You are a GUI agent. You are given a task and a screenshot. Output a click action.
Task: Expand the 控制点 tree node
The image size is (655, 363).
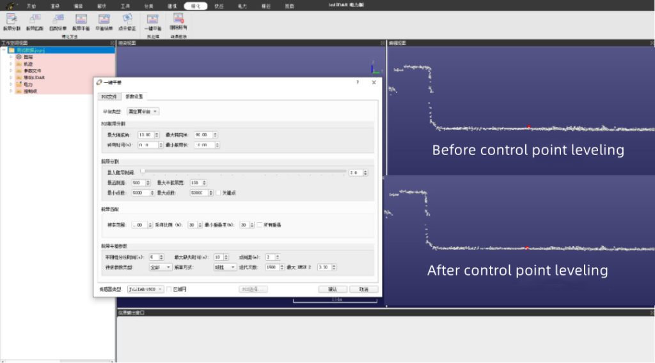(11, 91)
